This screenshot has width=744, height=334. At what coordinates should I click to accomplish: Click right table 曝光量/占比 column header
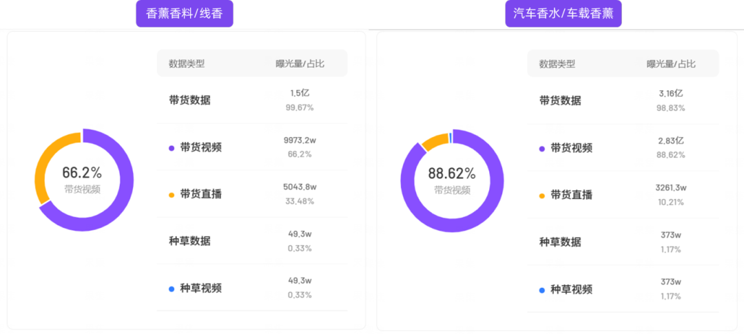click(671, 64)
